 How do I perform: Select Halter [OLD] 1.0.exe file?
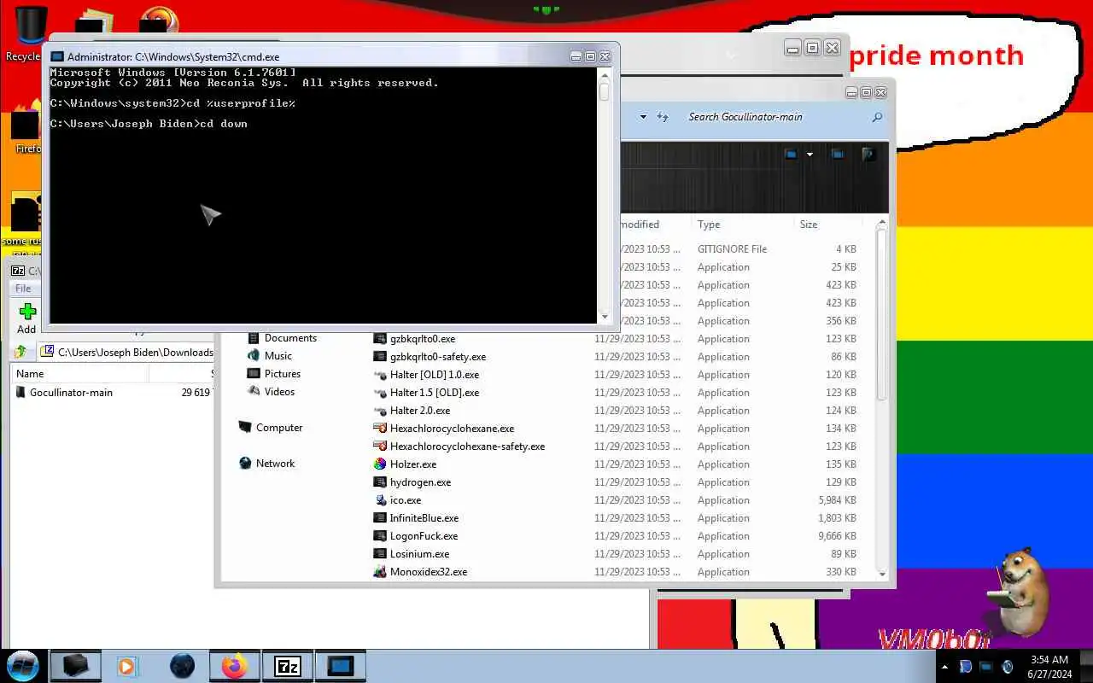click(x=435, y=375)
